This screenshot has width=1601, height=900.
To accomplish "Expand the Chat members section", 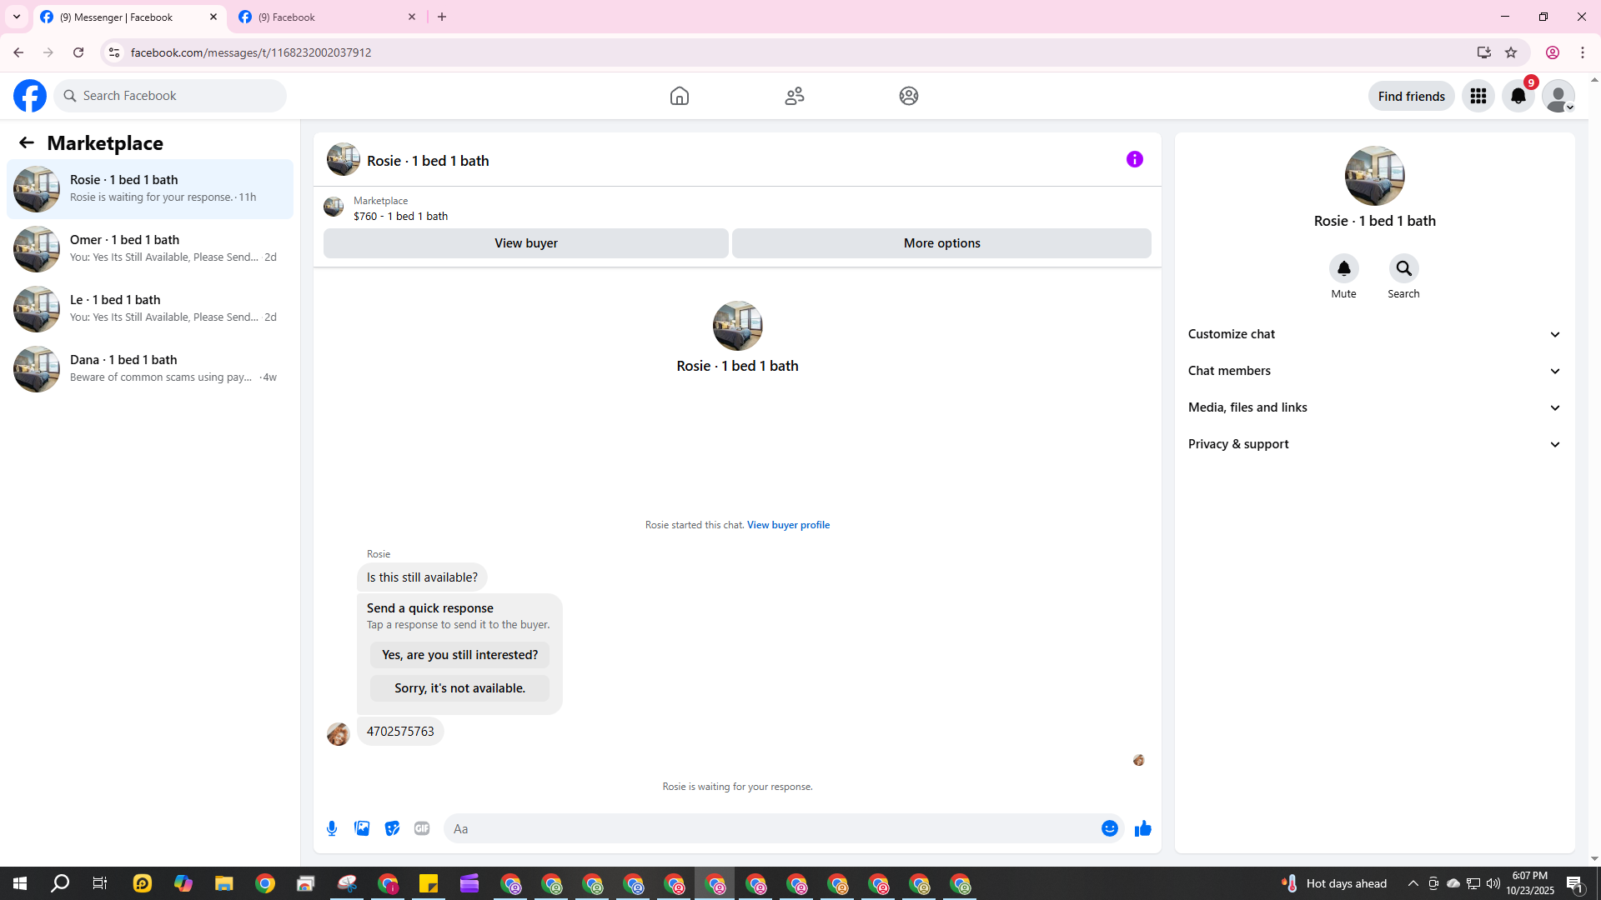I will (x=1374, y=371).
